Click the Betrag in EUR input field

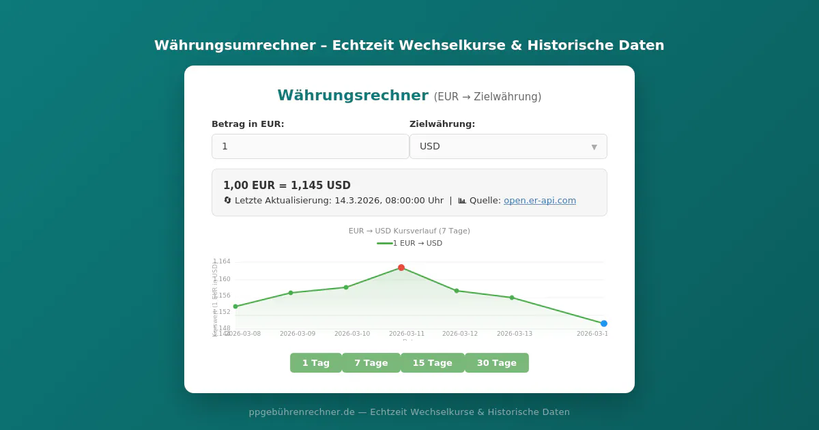click(x=311, y=146)
